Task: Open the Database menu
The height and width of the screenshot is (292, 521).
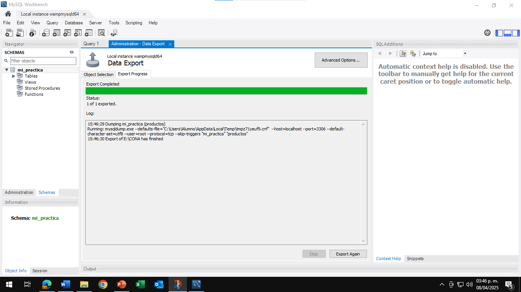Action: coord(74,23)
